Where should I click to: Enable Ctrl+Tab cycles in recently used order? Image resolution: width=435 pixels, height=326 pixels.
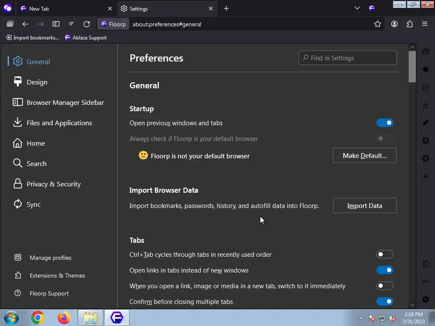pyautogui.click(x=385, y=254)
